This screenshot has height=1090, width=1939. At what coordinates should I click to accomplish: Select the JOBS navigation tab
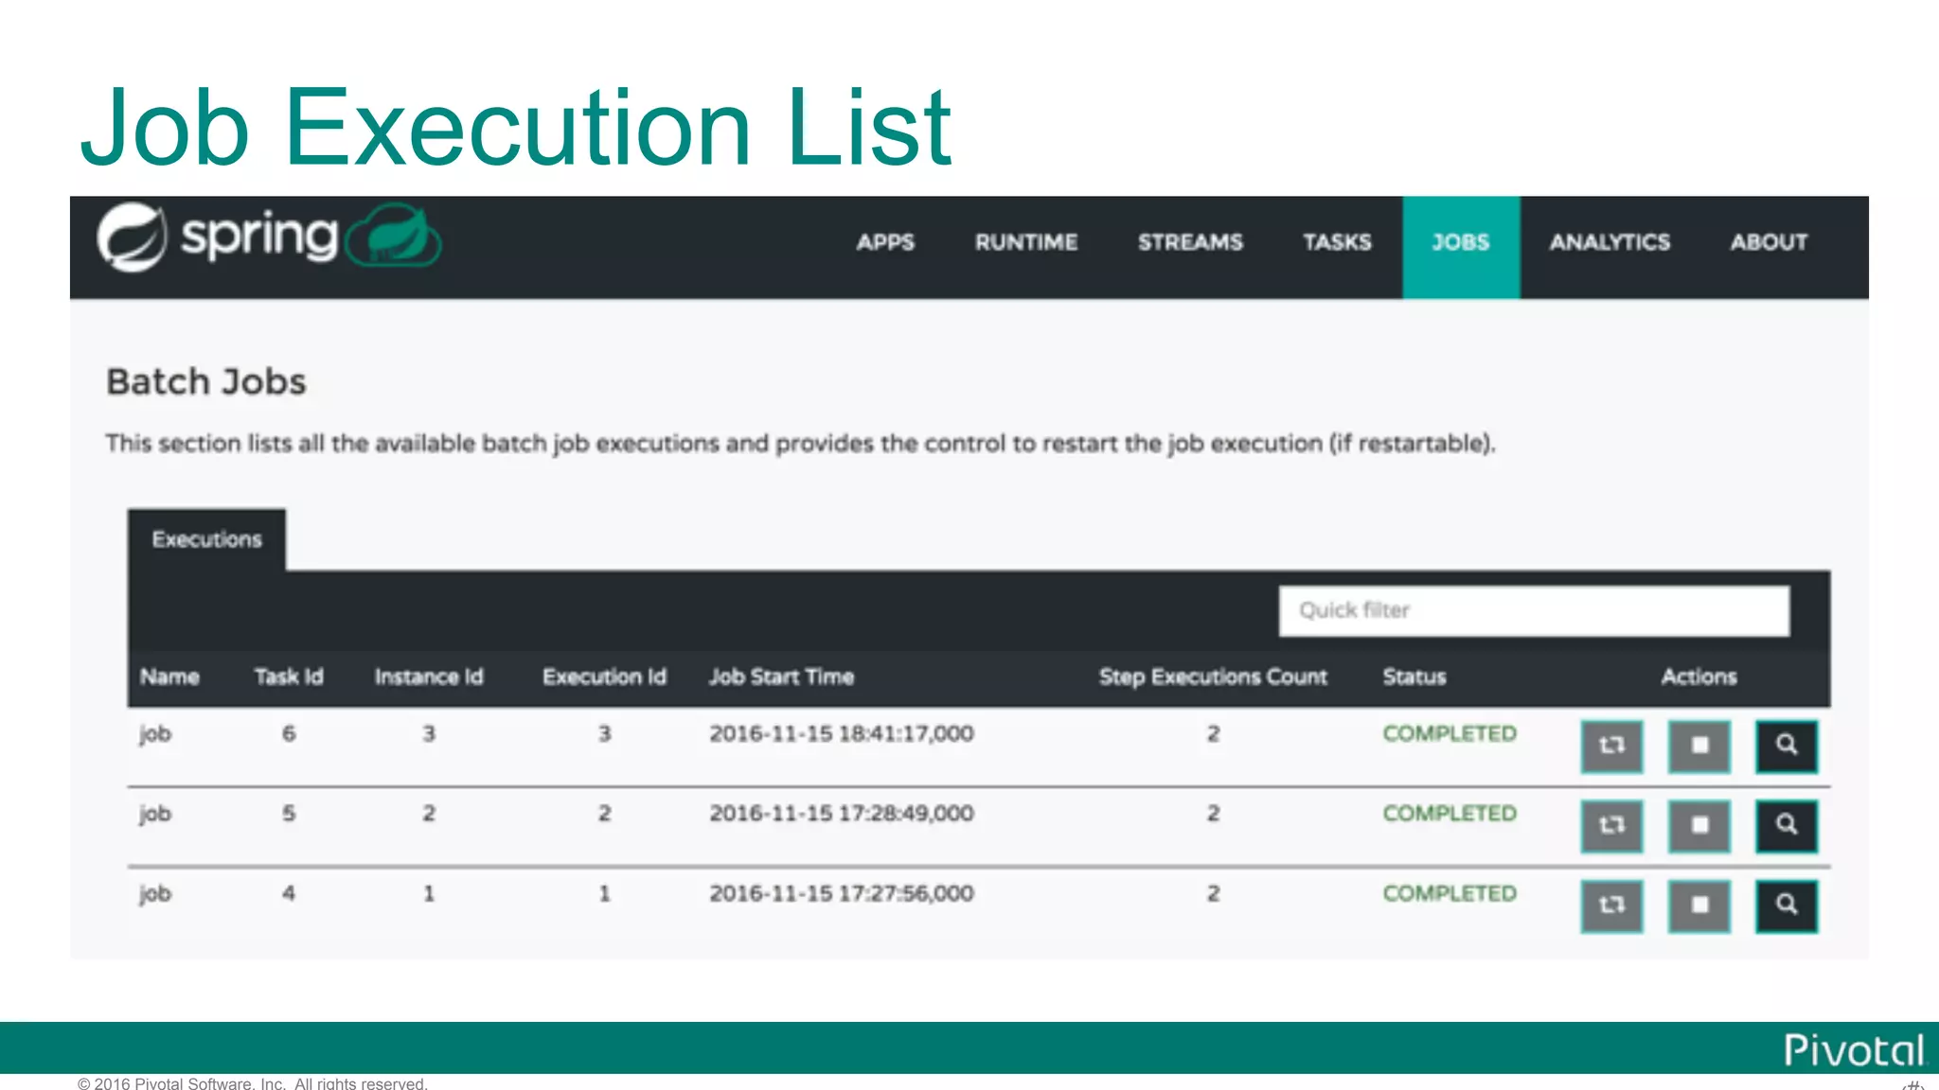coord(1461,243)
